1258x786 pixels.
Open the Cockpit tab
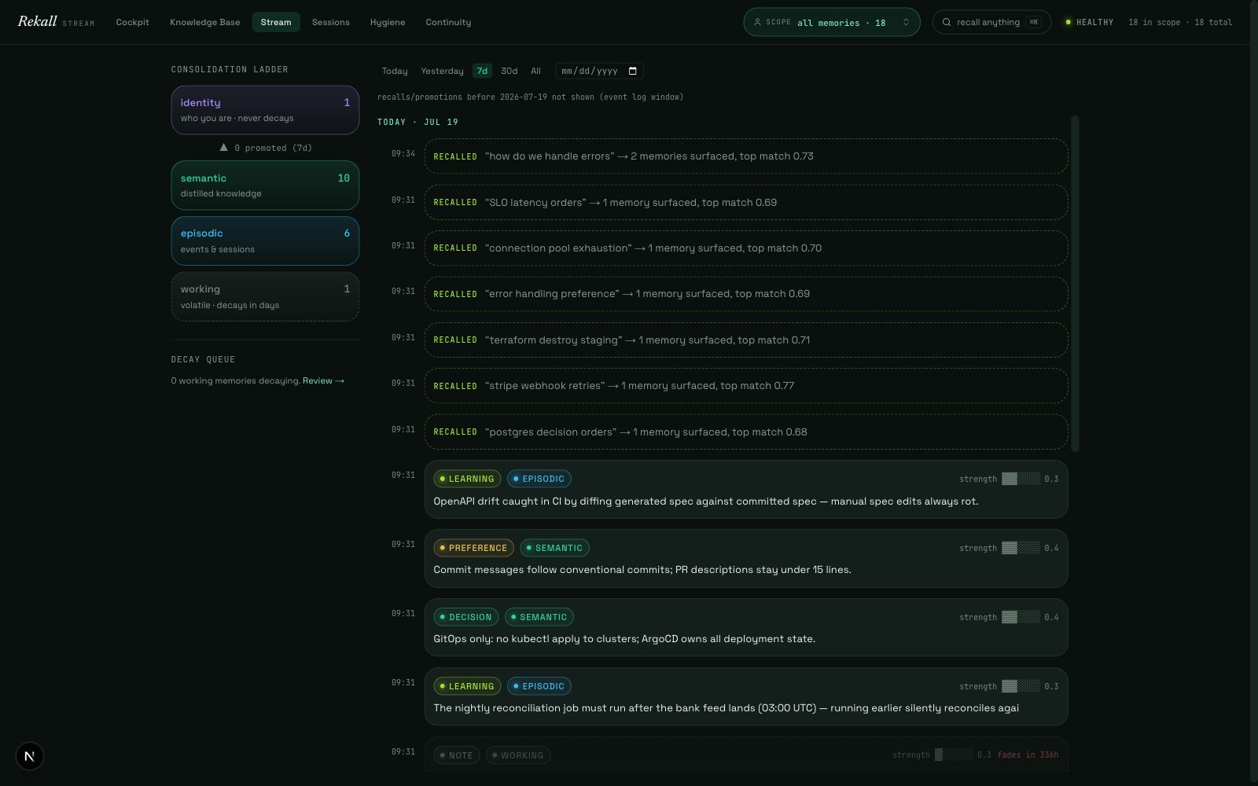coord(132,22)
